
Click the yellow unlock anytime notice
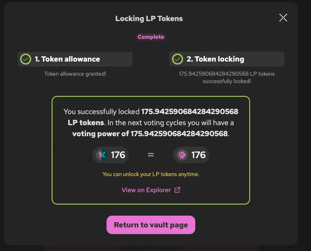[x=151, y=174]
